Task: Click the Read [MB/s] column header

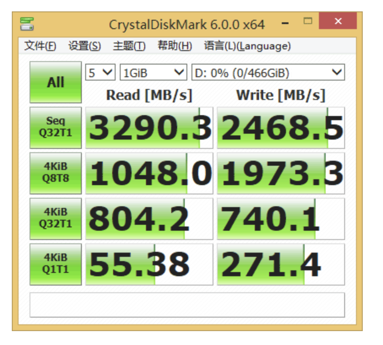Action: tap(149, 95)
